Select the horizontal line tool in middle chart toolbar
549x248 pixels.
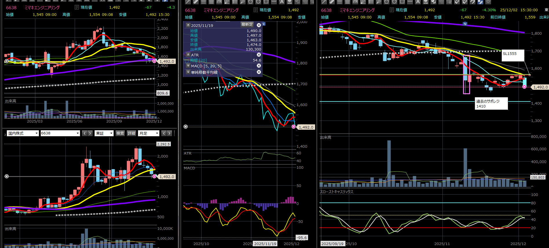[x=274, y=2]
